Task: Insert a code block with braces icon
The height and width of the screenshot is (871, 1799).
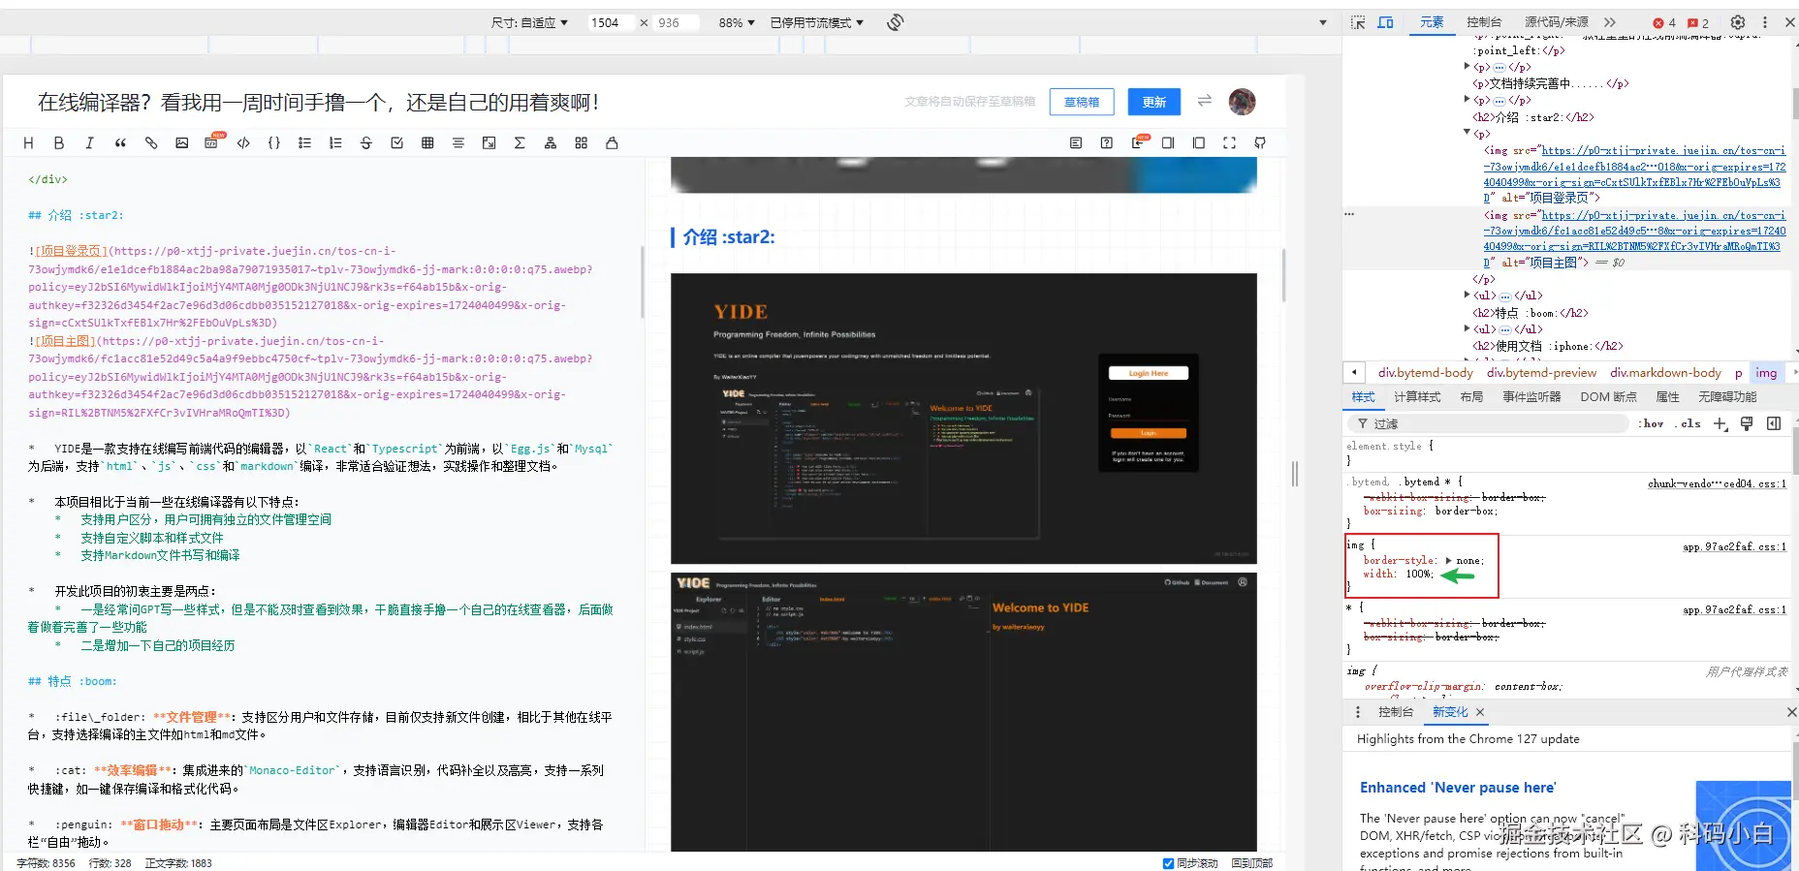Action: pyautogui.click(x=274, y=142)
